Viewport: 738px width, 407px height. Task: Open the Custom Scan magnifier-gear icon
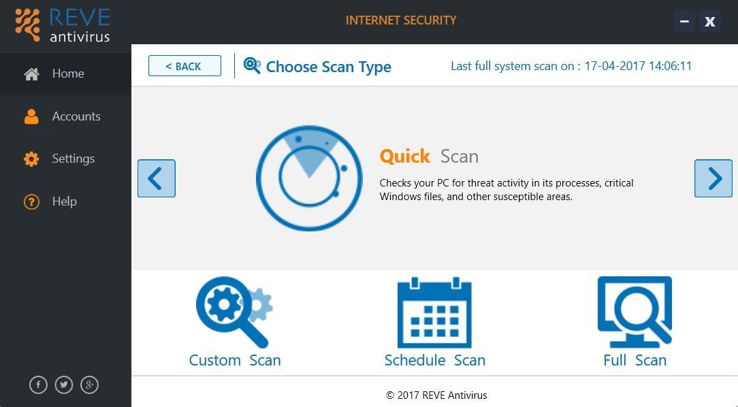(x=234, y=312)
